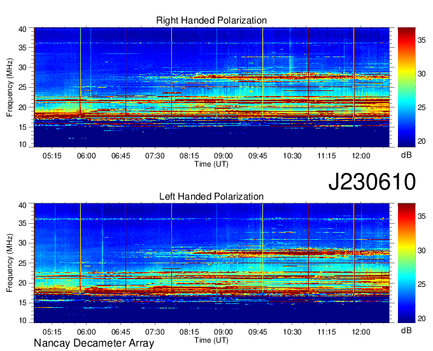The image size is (433, 351).
Task: Click 09:00 tick on left-handed plot time axis
Action: tap(224, 331)
